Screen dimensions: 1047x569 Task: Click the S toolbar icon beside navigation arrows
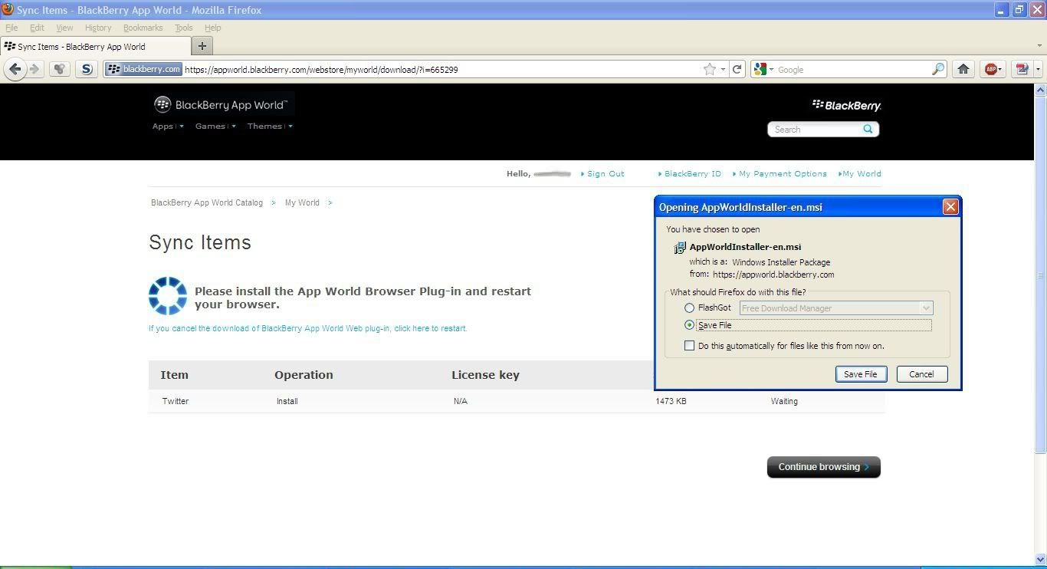pyautogui.click(x=87, y=69)
